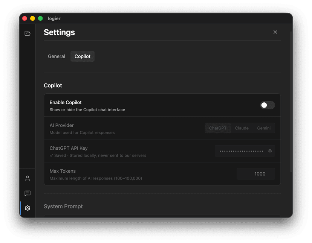
Task: Click the 'Max Tokens' label
Action: (63, 171)
